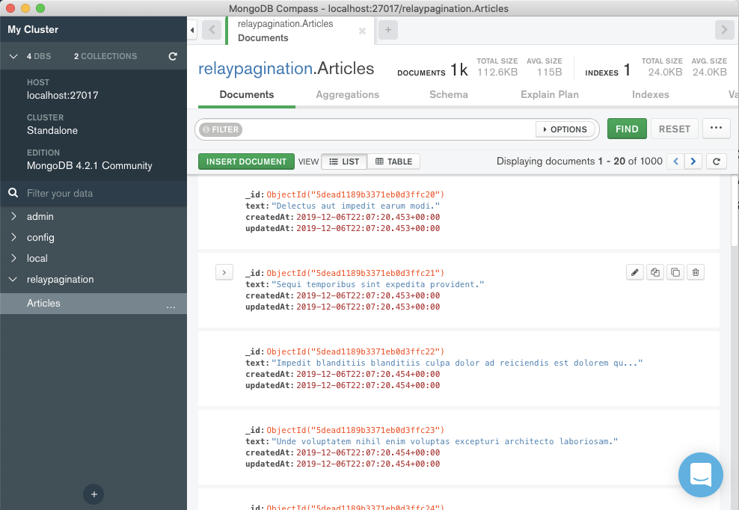Viewport: 739px width, 510px height.
Task: Click the document list vertical scrollbar
Action: pos(735,211)
